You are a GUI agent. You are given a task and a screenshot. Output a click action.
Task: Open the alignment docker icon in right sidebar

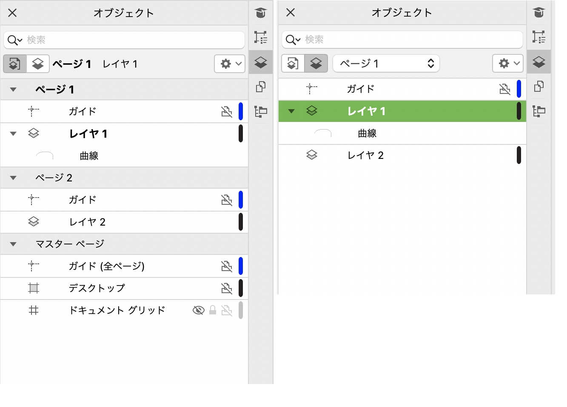click(x=539, y=111)
